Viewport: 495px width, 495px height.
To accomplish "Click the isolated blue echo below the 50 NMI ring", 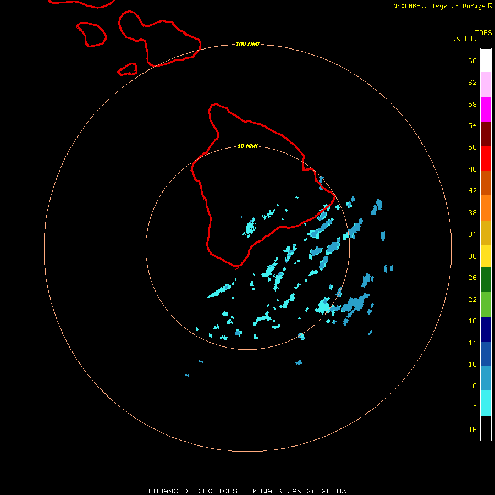I will click(x=299, y=362).
